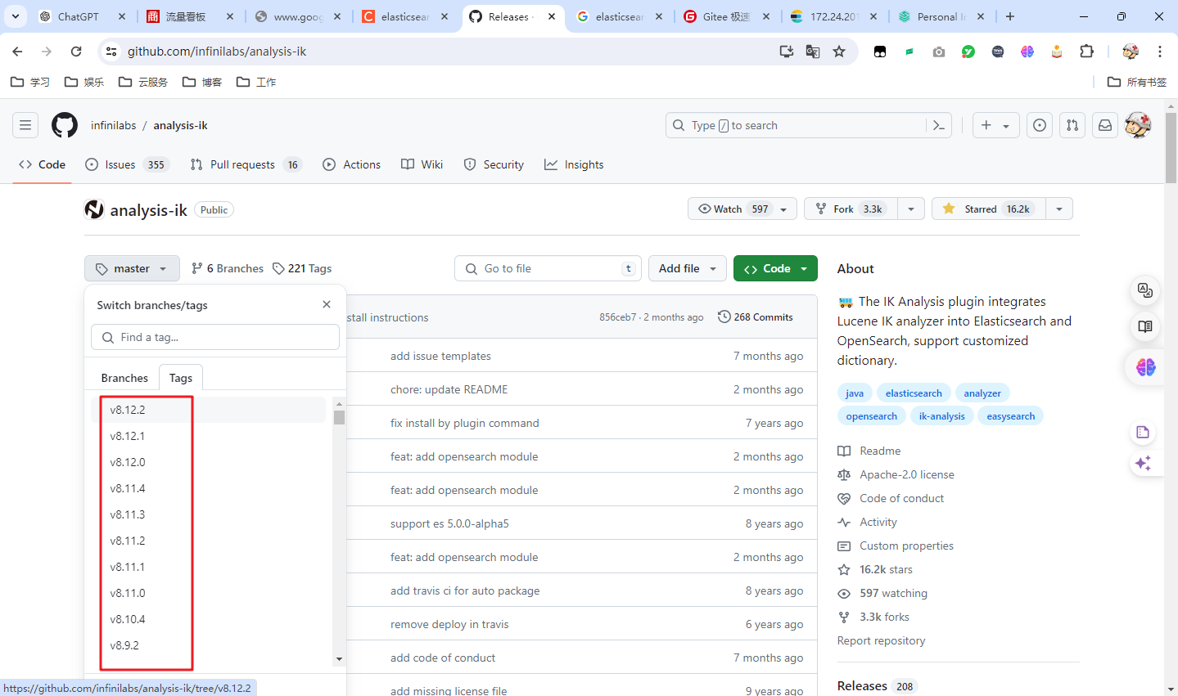
Task: Click the screenshot camera extension icon
Action: pyautogui.click(x=939, y=51)
